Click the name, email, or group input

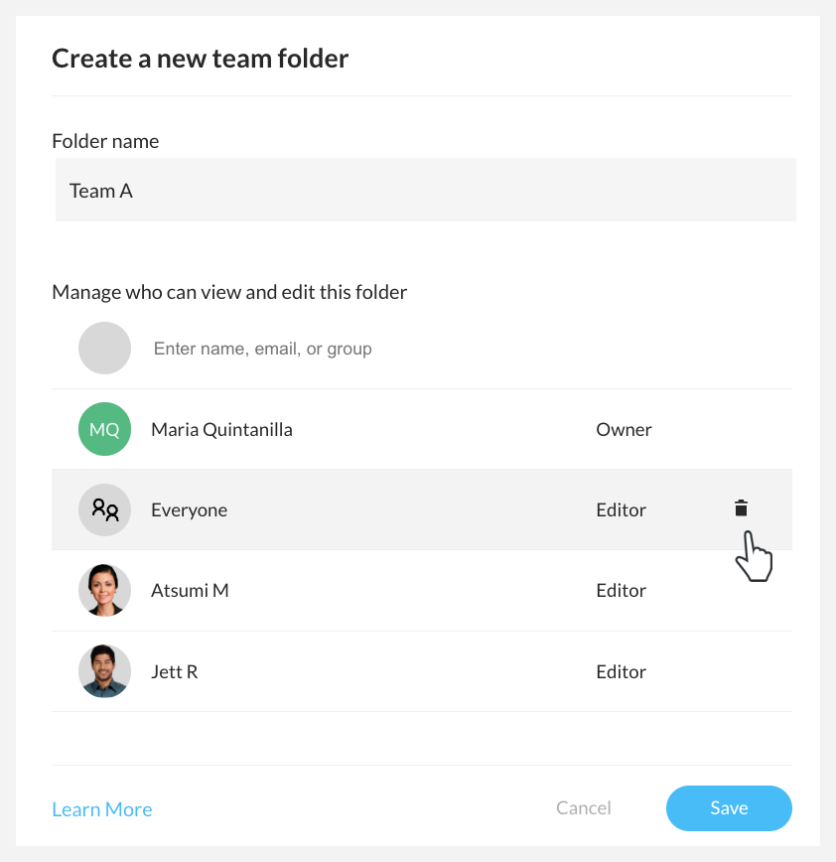[397, 350]
